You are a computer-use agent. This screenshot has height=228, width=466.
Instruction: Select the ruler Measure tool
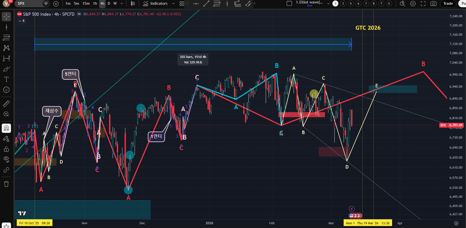click(x=6, y=104)
